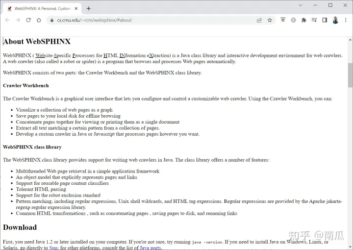This screenshot has width=353, height=250.
Task: Minimize the browser window
Action: (315, 5)
